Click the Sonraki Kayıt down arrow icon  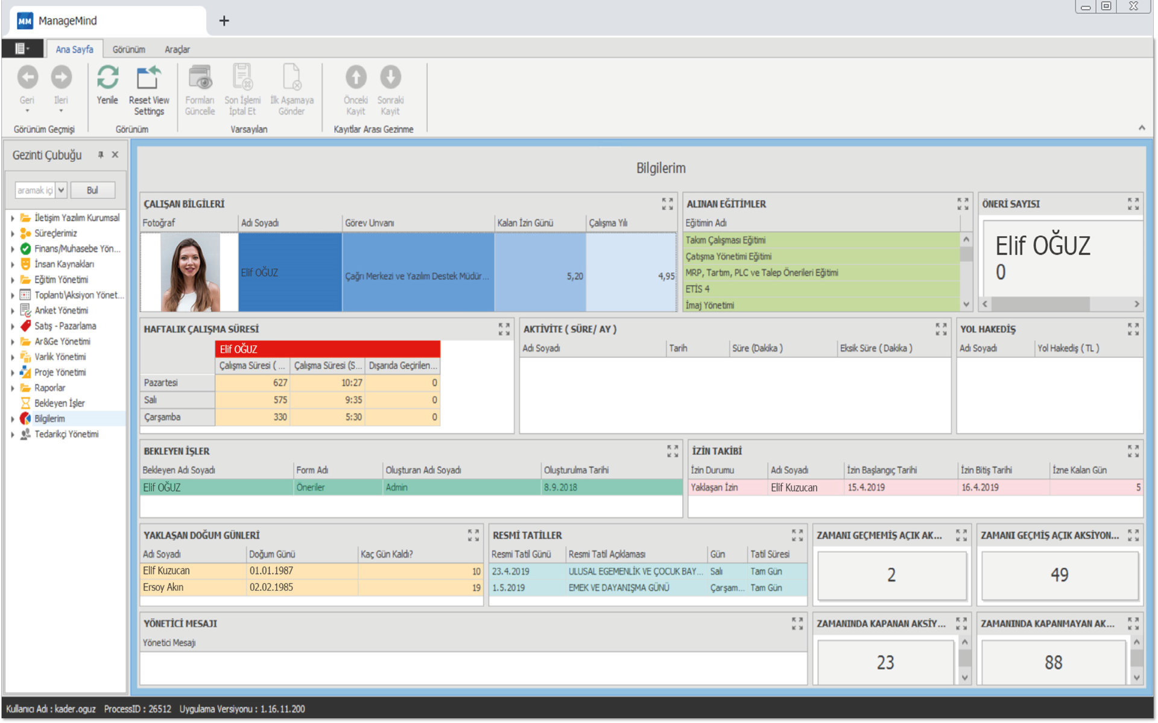click(x=390, y=78)
